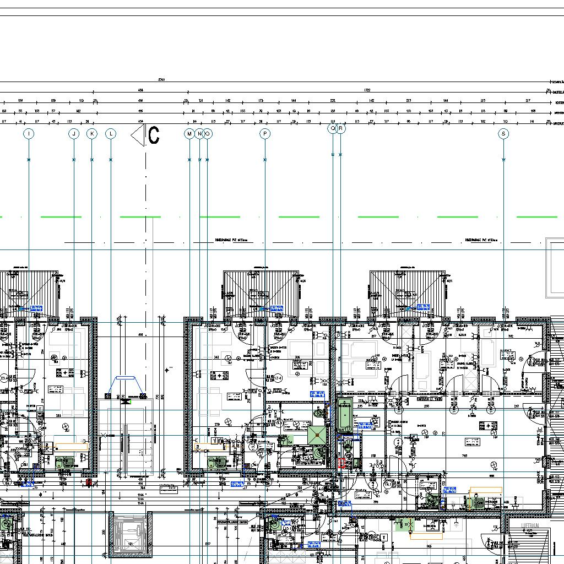564x564 pixels.
Task: Select the red outlined rectangle near axis R
Action: click(x=341, y=463)
